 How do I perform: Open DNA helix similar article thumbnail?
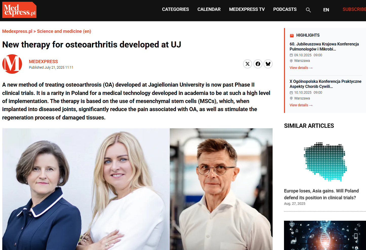[x=325, y=235]
